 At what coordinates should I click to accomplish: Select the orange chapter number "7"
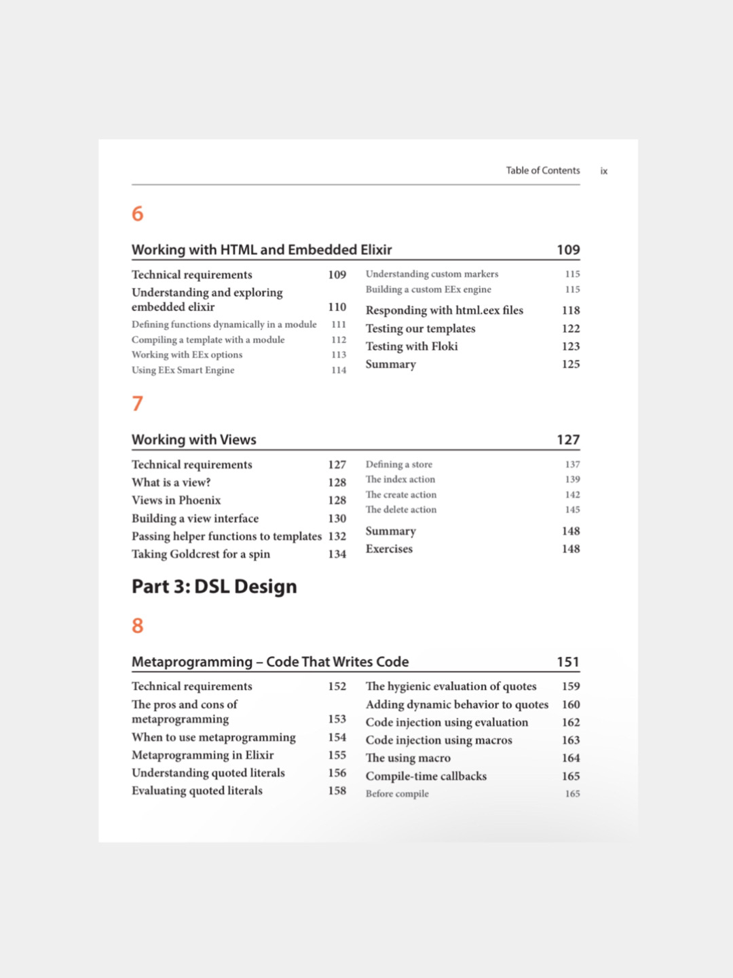[137, 403]
